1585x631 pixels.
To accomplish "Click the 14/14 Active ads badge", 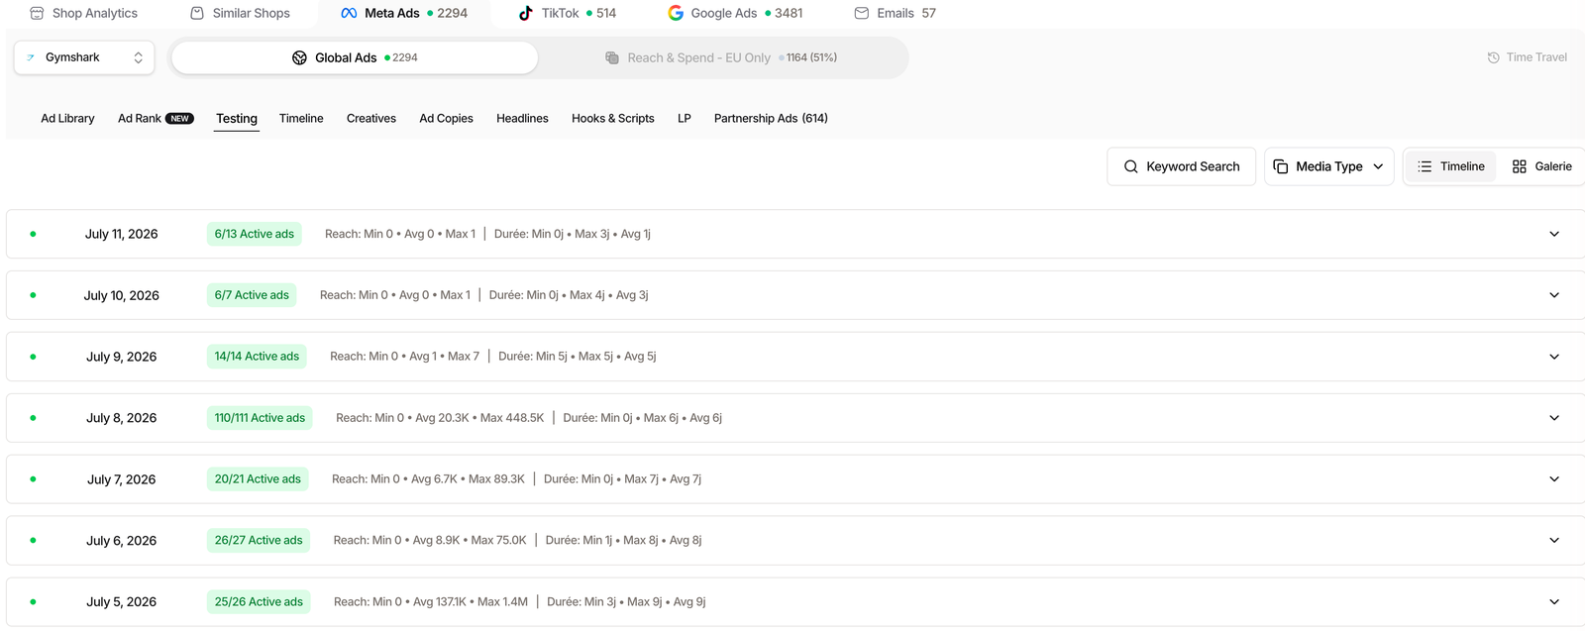I will click(257, 357).
